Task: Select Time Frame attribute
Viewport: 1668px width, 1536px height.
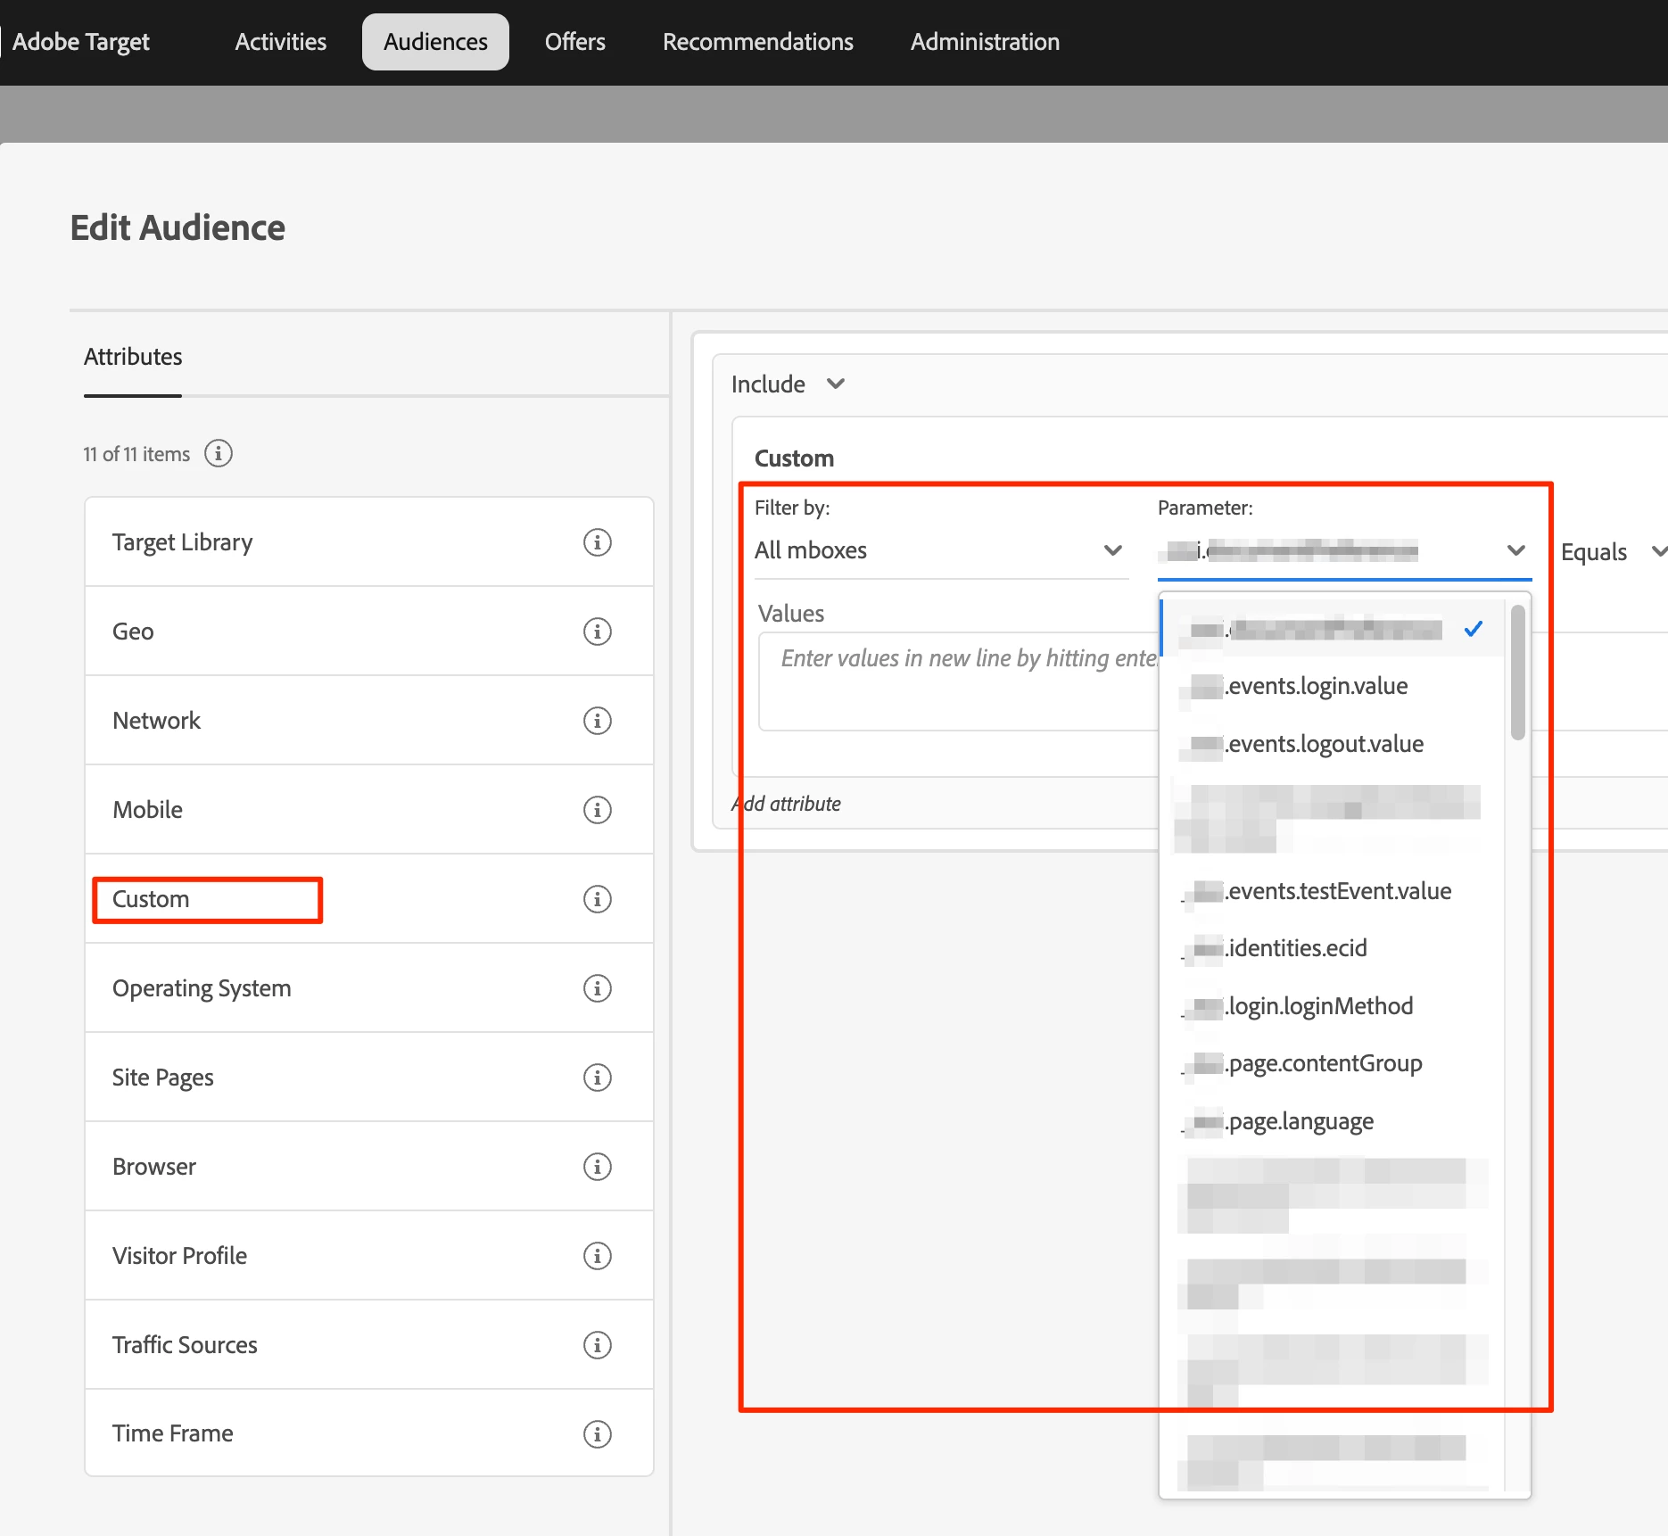Action: pos(369,1433)
